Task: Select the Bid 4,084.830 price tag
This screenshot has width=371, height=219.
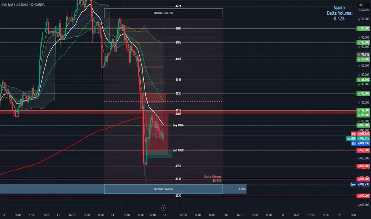Action: [360, 143]
